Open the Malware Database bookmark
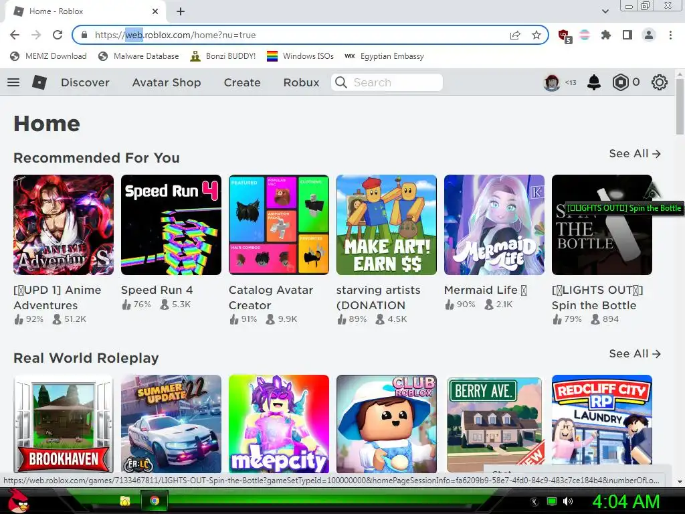The image size is (685, 514). click(x=138, y=56)
